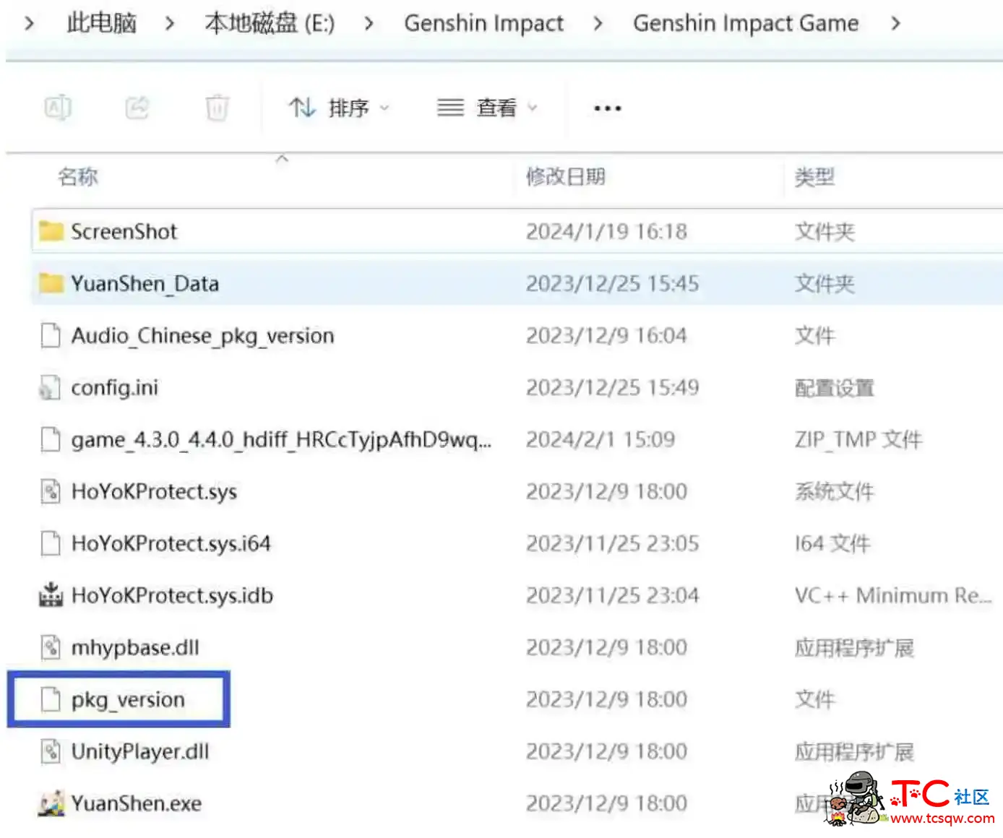Viewport: 1003px width, 838px height.
Task: Select the game_4.3.0_4.4.0_hdiff file icon
Action: point(51,439)
